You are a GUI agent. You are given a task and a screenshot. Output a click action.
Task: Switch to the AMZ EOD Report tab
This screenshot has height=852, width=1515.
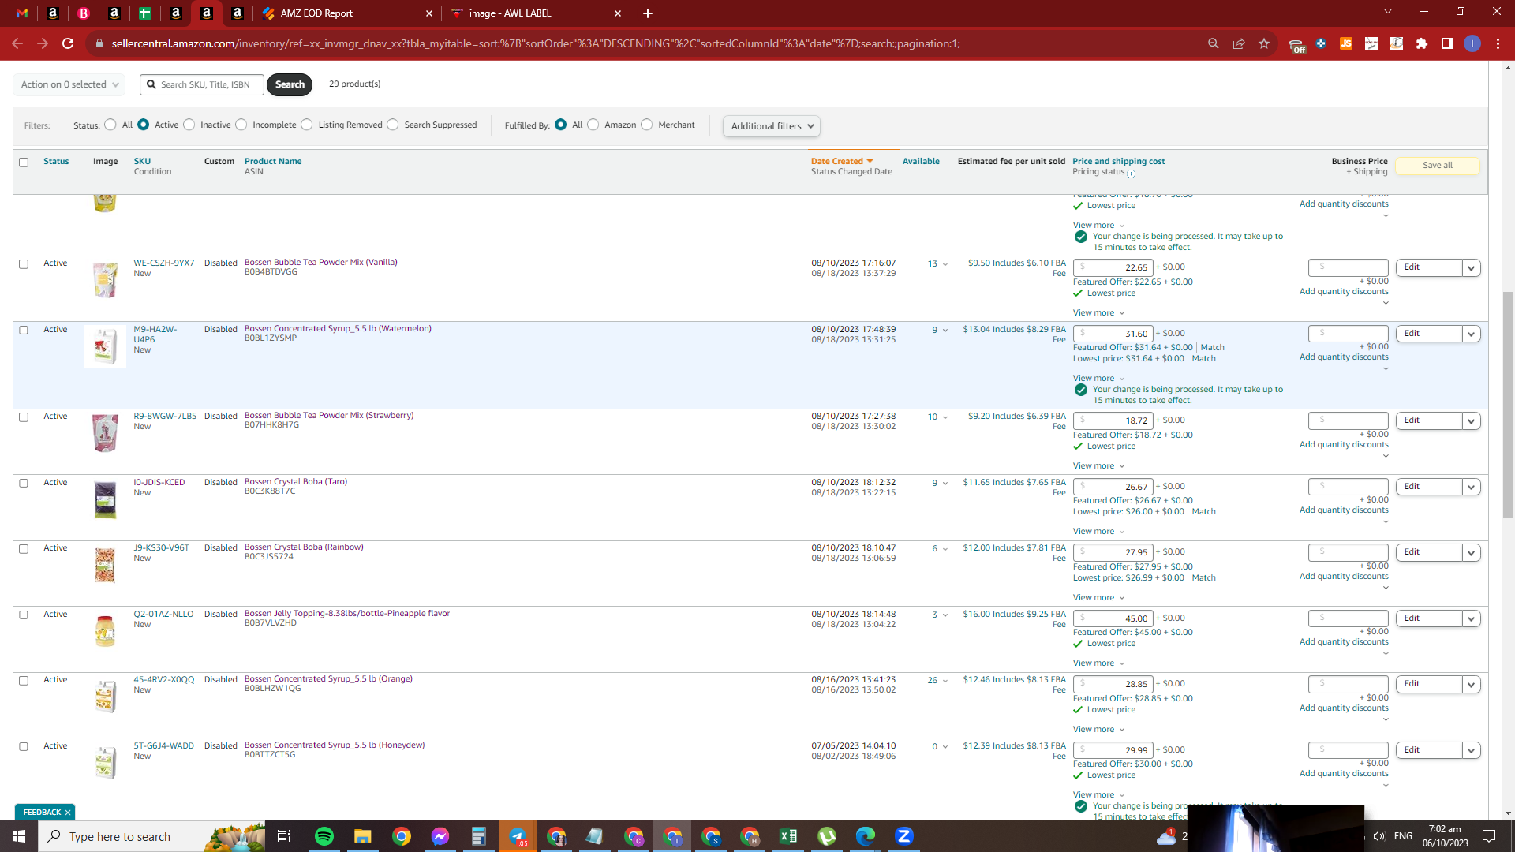(x=347, y=13)
